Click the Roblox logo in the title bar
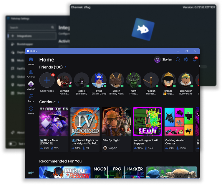 pyautogui.click(x=28, y=51)
